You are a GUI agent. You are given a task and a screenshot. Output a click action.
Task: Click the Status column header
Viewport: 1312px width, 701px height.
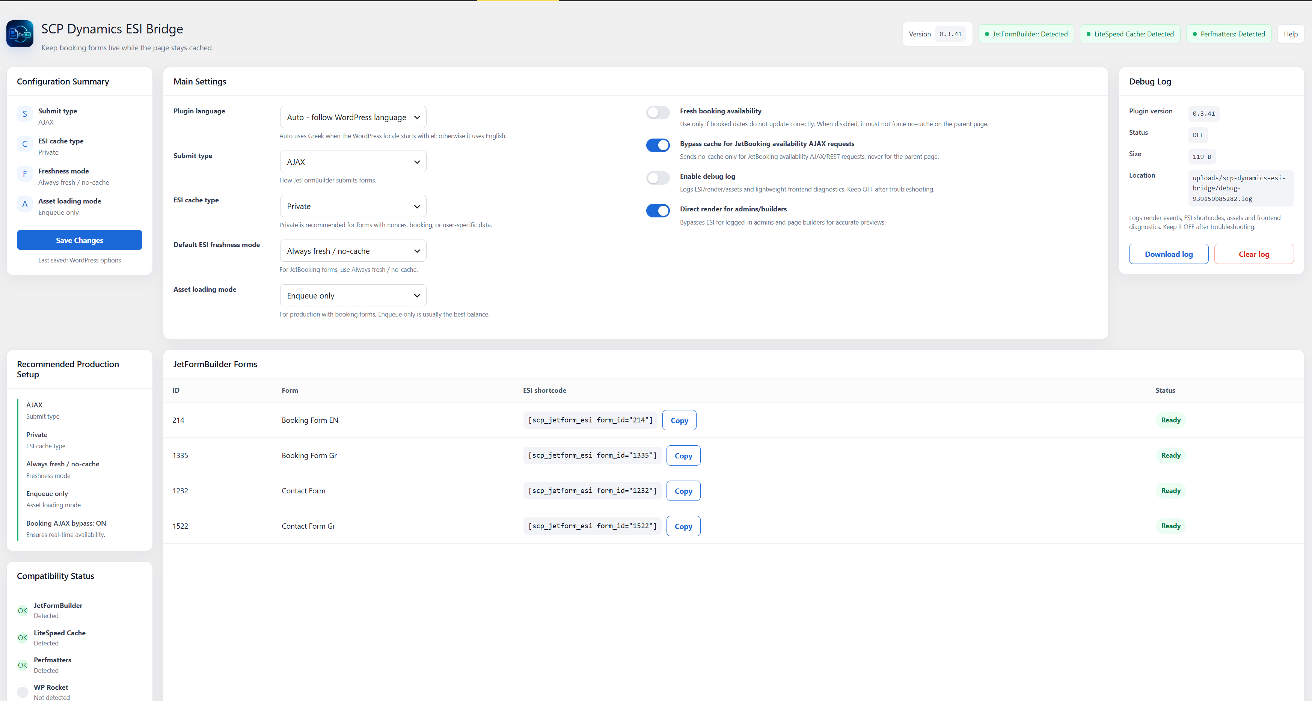[x=1165, y=390]
